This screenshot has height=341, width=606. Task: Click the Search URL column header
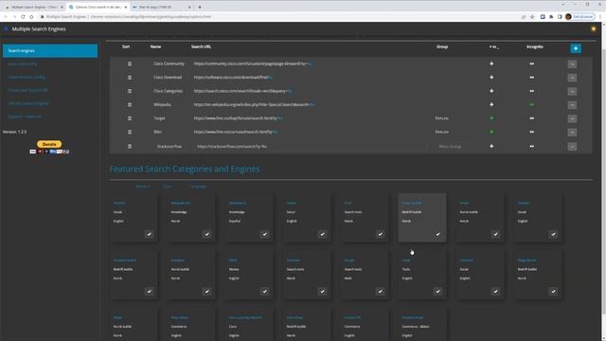[x=201, y=46]
